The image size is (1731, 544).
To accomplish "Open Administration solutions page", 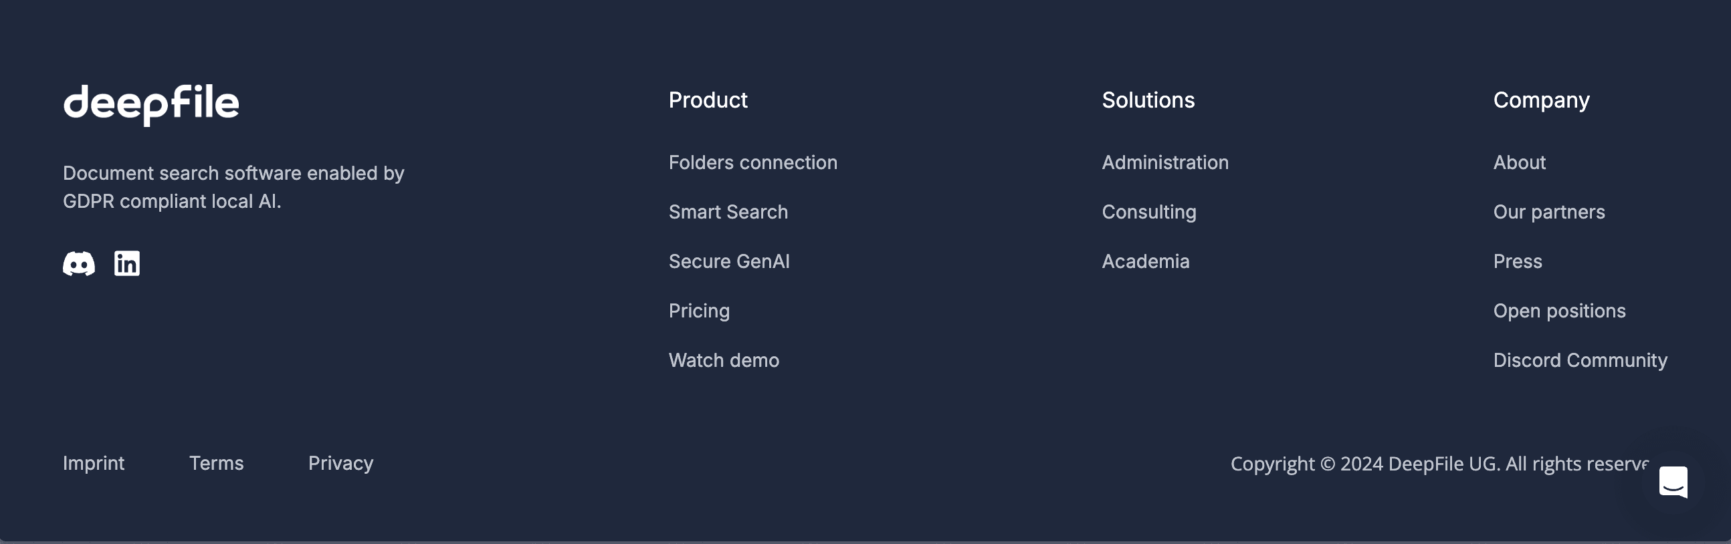I will 1164,162.
